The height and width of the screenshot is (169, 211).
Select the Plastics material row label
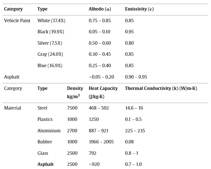pyautogui.click(x=45, y=119)
